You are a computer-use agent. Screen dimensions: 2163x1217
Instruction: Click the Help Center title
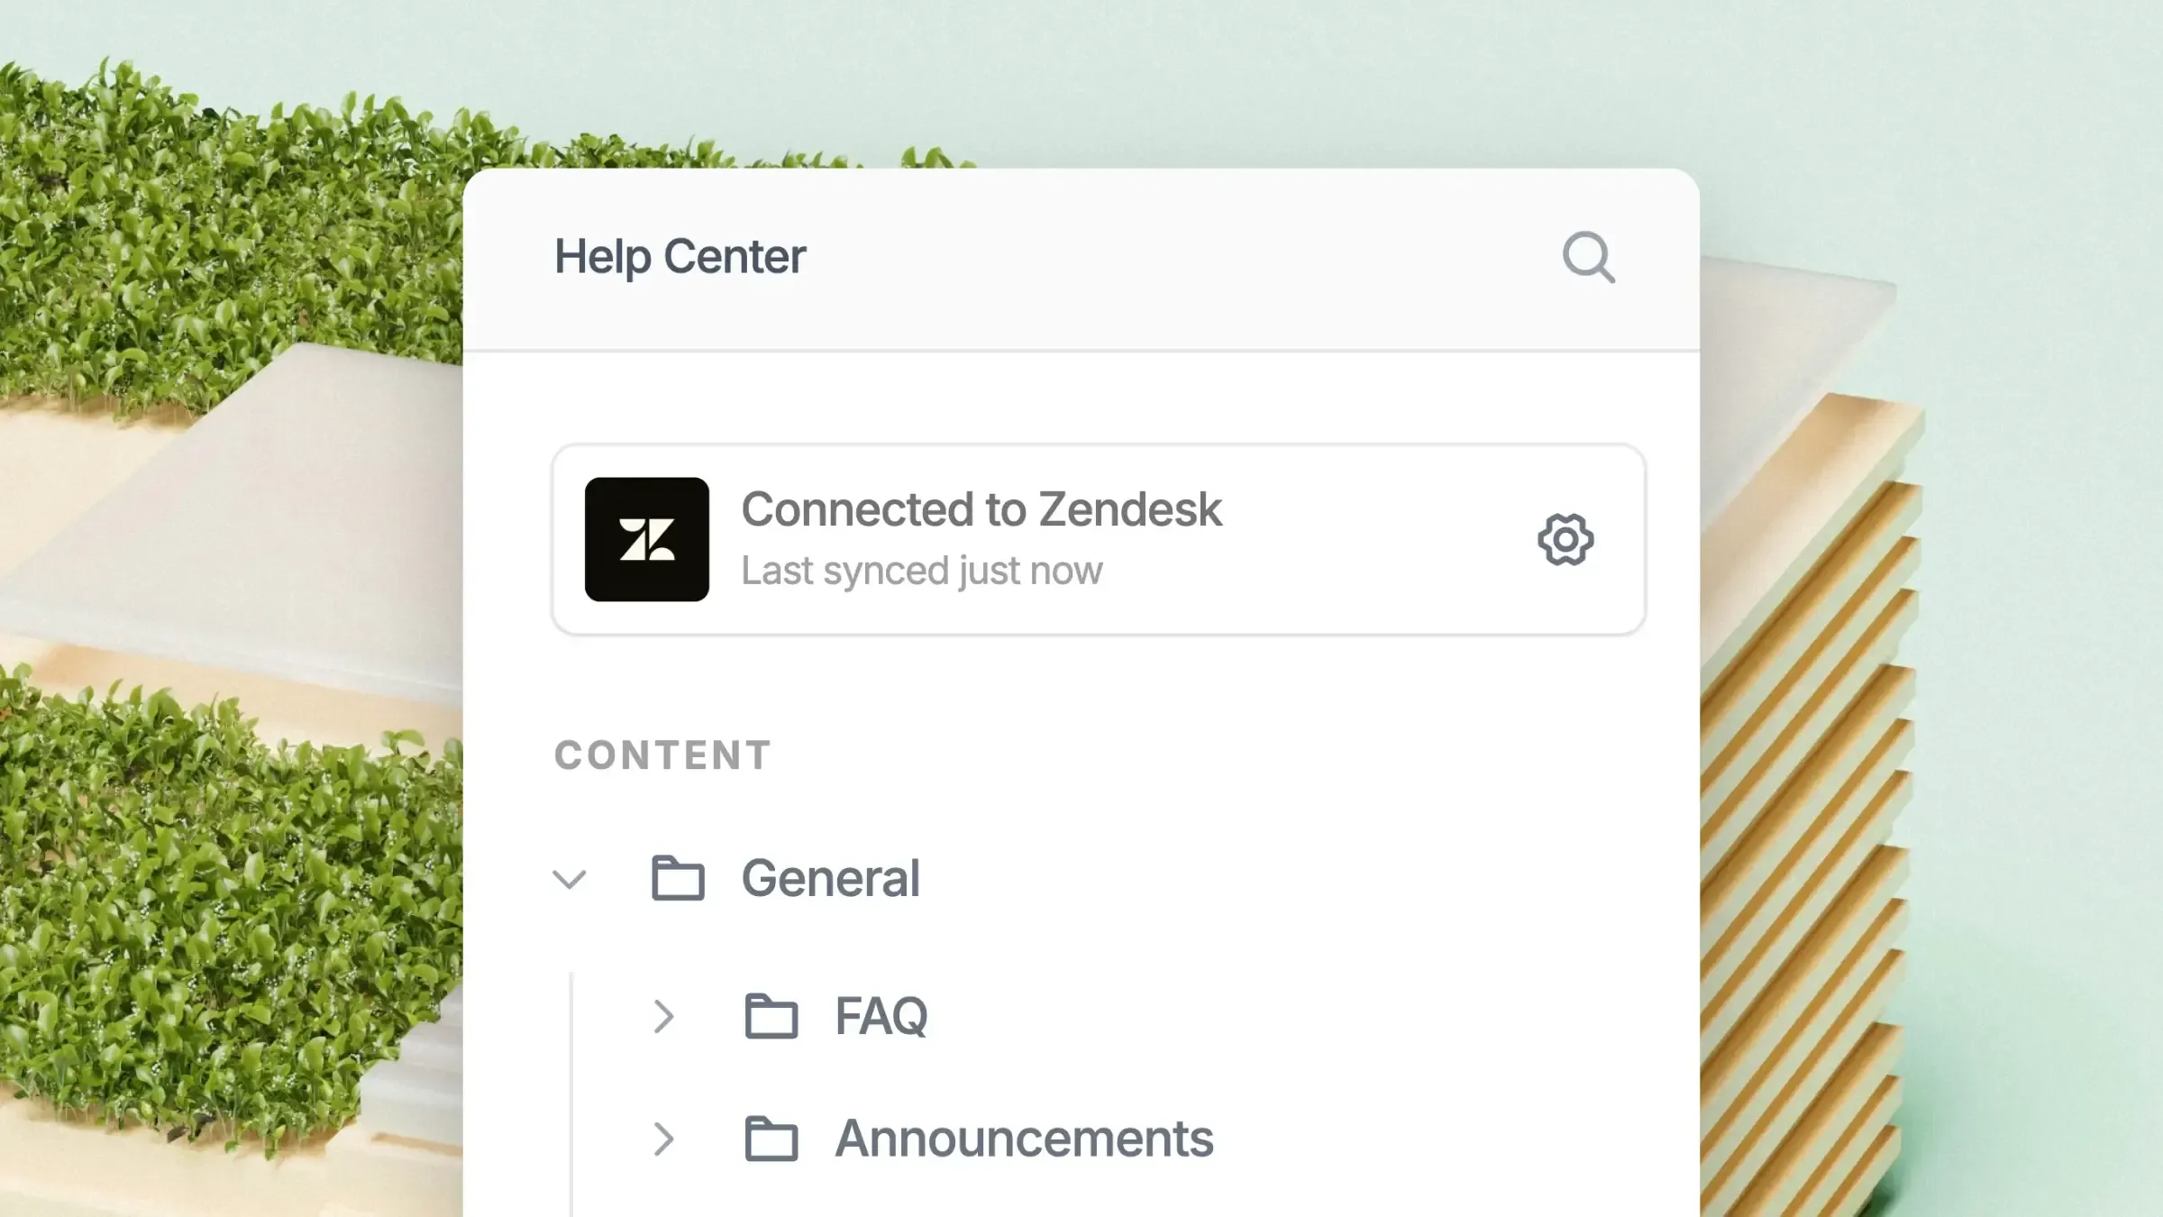point(680,257)
